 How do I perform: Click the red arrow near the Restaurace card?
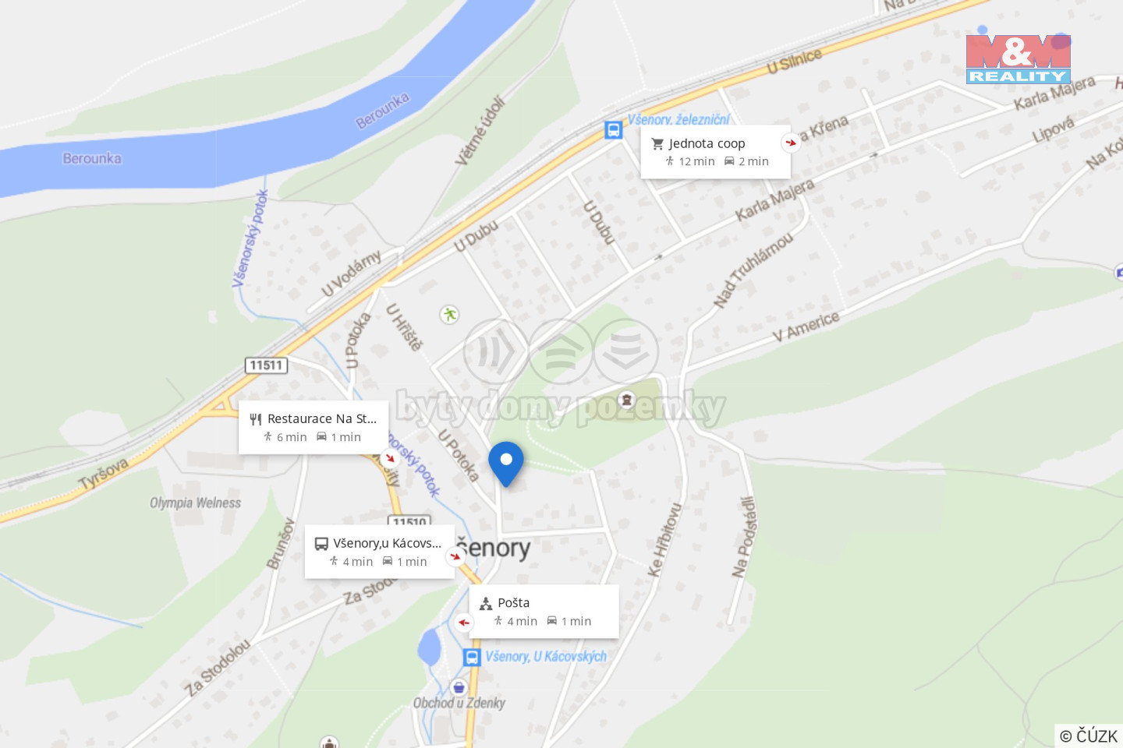(390, 457)
